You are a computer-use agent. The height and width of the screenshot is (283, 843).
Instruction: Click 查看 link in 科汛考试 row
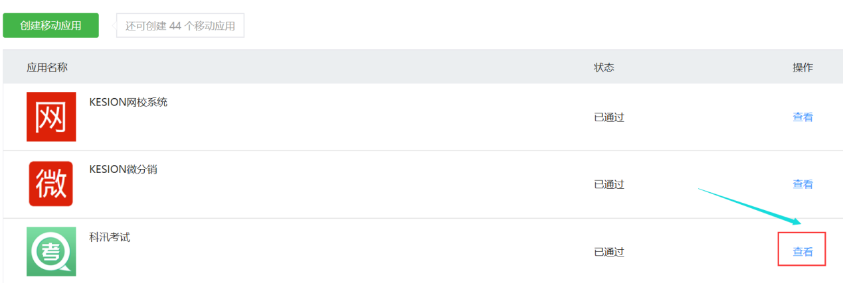click(x=802, y=252)
